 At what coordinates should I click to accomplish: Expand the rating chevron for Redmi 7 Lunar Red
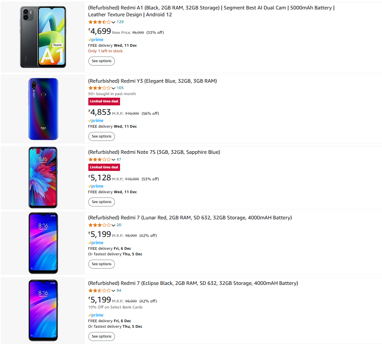coord(113,225)
